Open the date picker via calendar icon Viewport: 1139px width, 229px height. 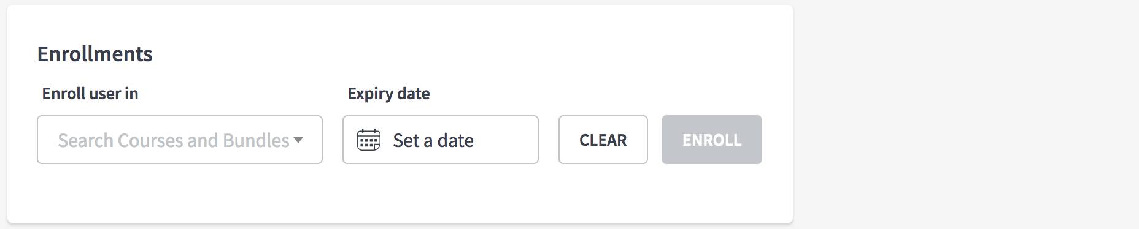(369, 140)
